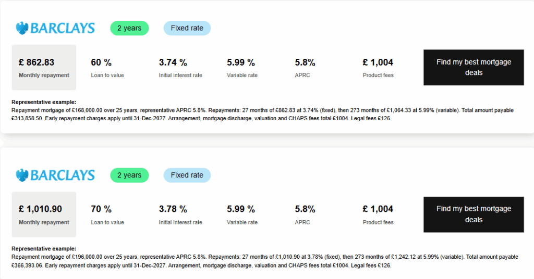Select the 60 % Loan to value figure

pos(101,62)
